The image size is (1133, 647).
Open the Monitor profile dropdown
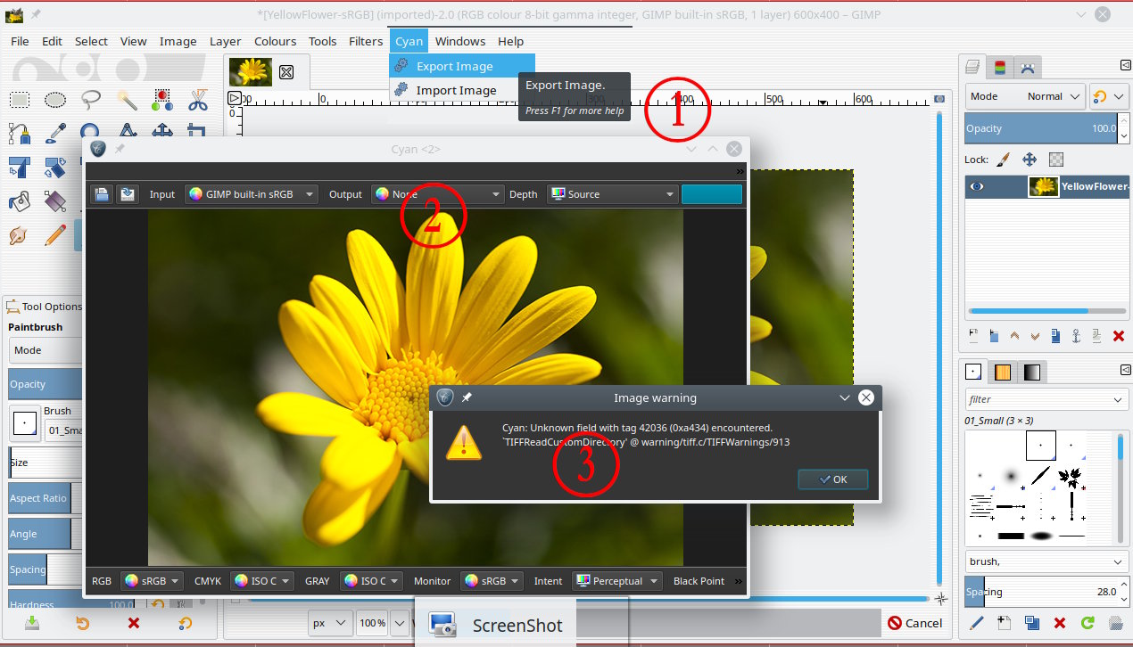pyautogui.click(x=493, y=580)
